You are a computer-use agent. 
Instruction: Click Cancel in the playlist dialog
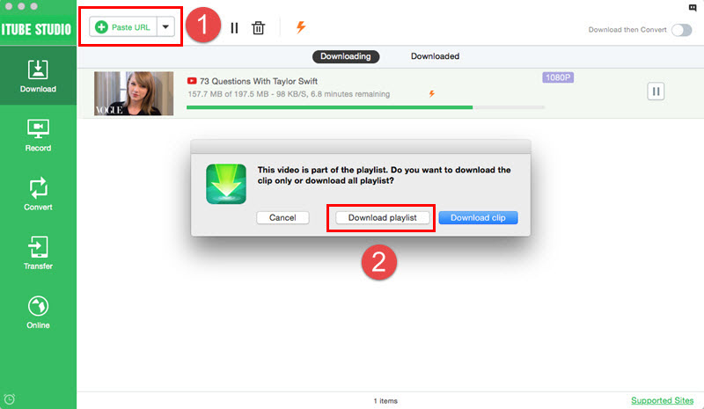282,218
